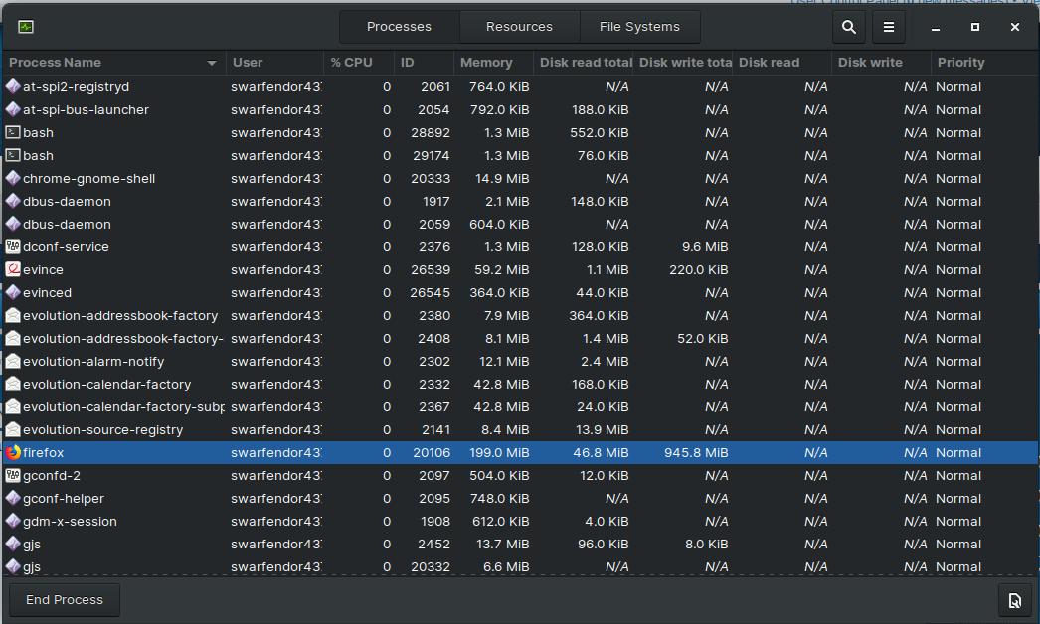This screenshot has width=1040, height=624.
Task: Open the File Systems tab
Action: point(639,27)
